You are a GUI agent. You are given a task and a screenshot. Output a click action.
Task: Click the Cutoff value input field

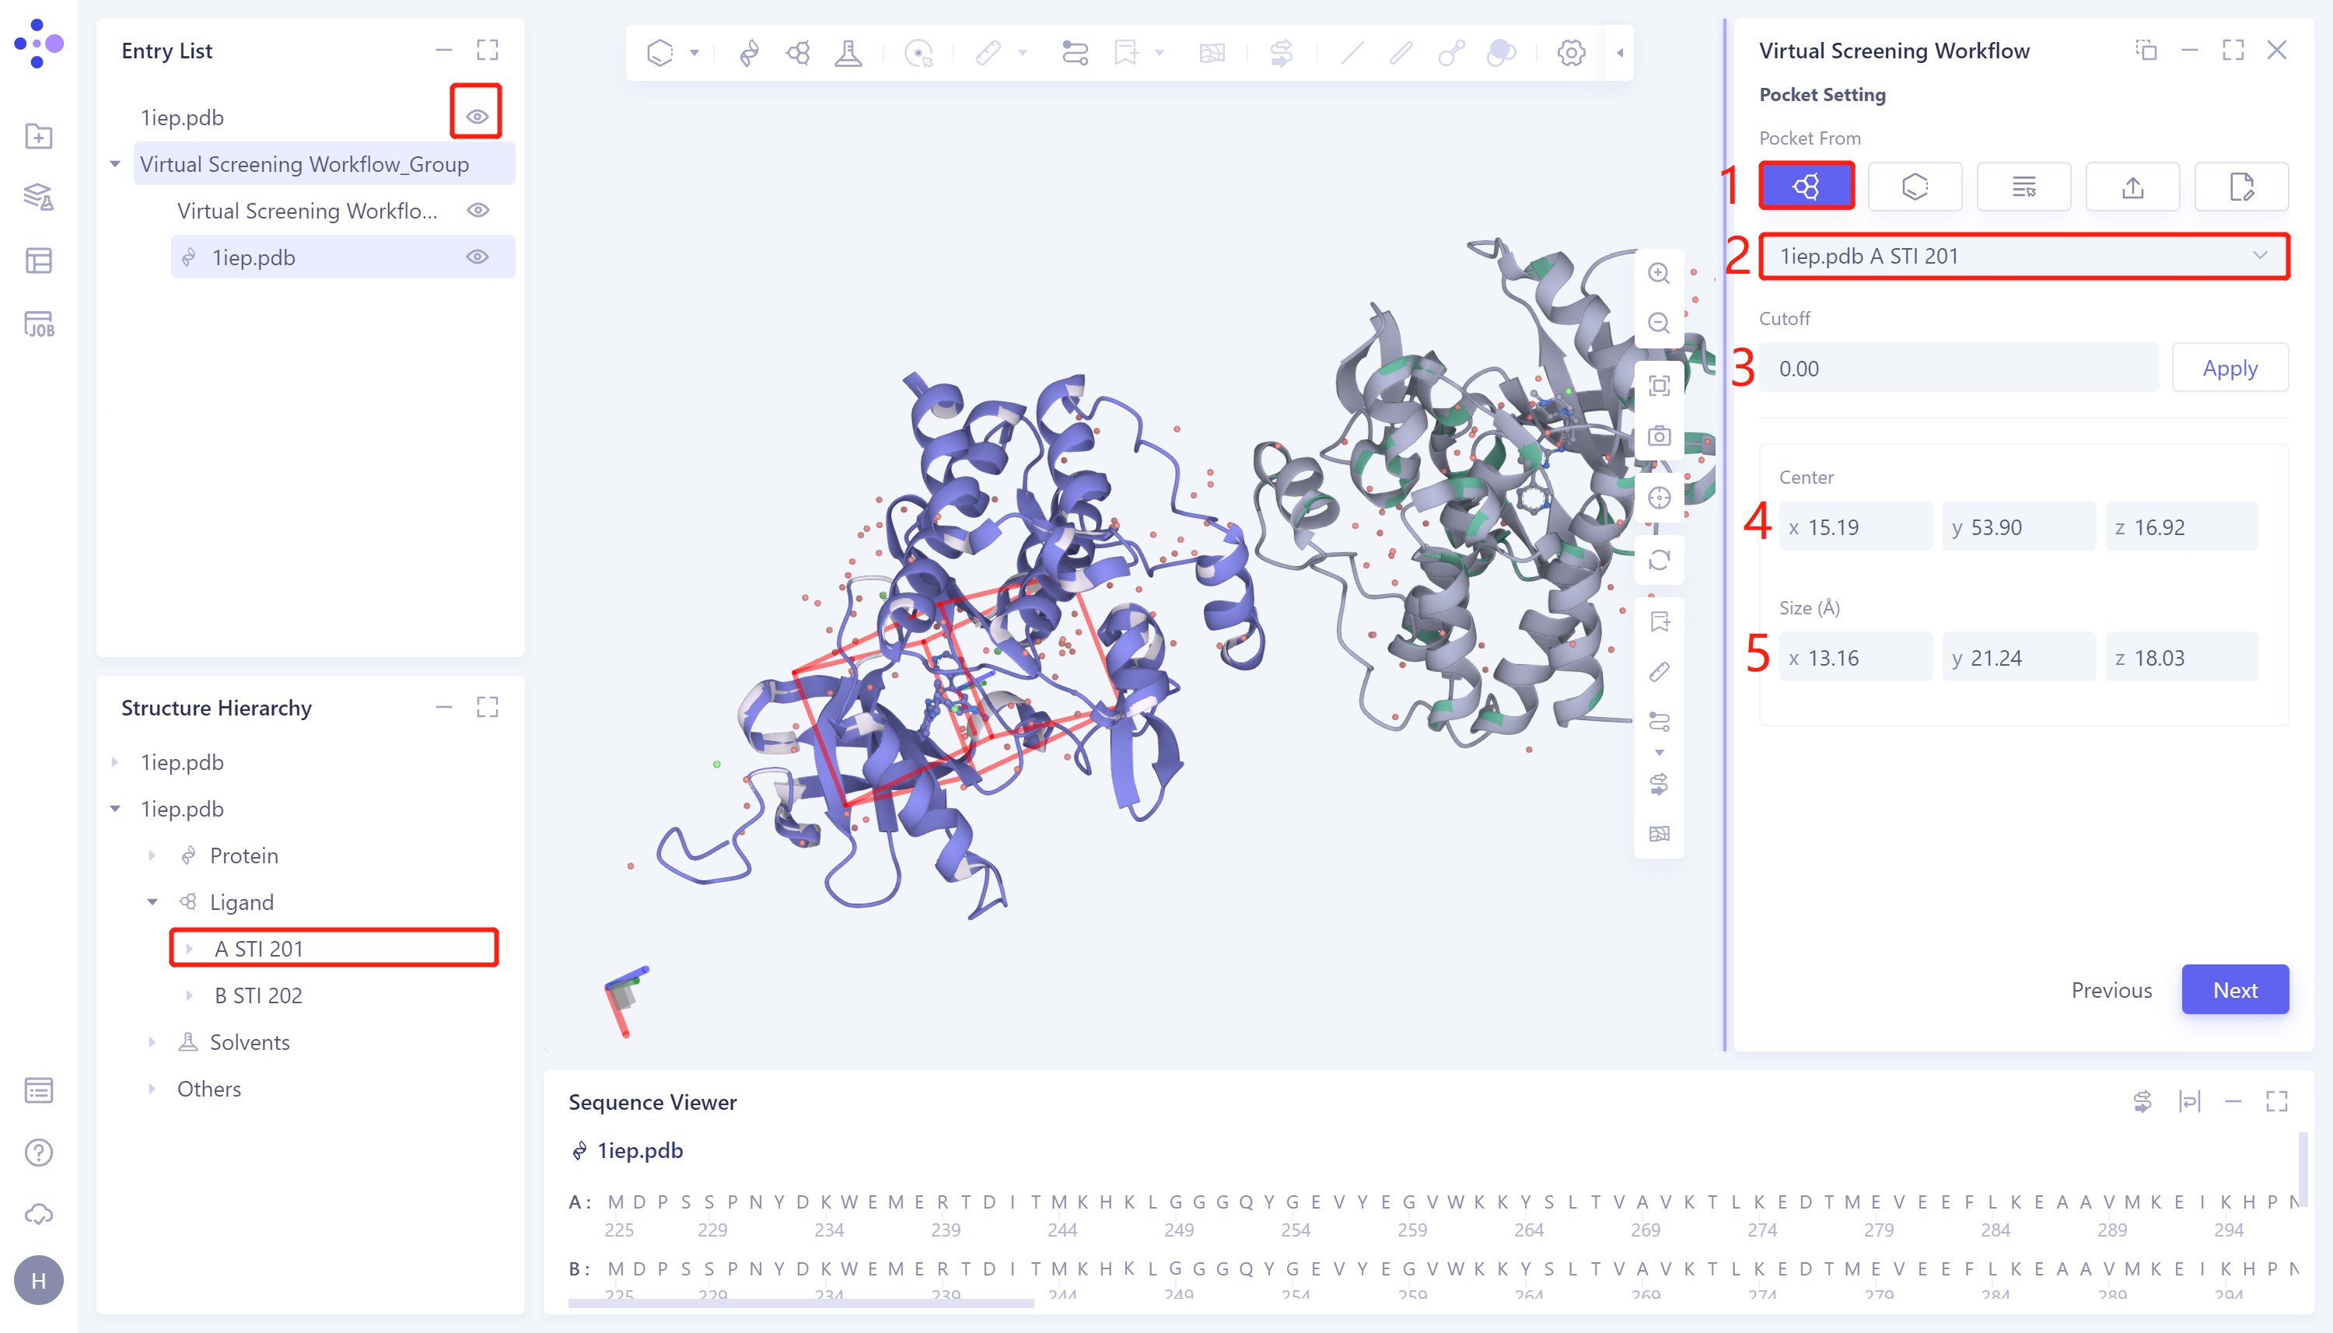pos(1957,368)
